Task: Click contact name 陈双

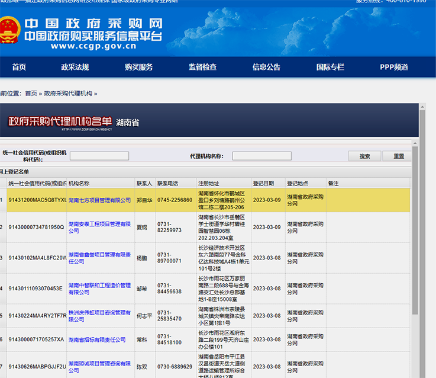Action: click(x=142, y=367)
